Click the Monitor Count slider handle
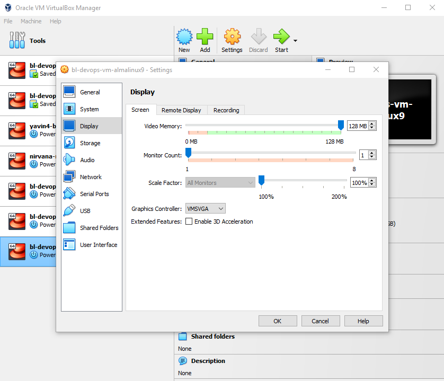Image resolution: width=444 pixels, height=381 pixels. pyautogui.click(x=188, y=153)
